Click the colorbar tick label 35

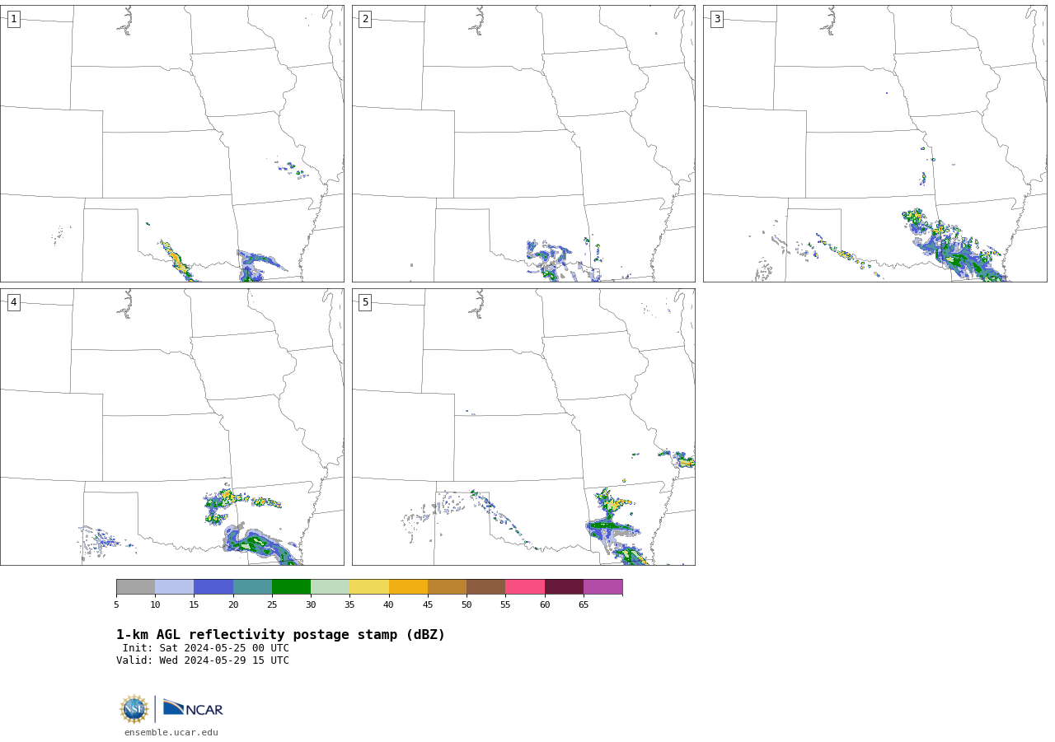point(349,605)
